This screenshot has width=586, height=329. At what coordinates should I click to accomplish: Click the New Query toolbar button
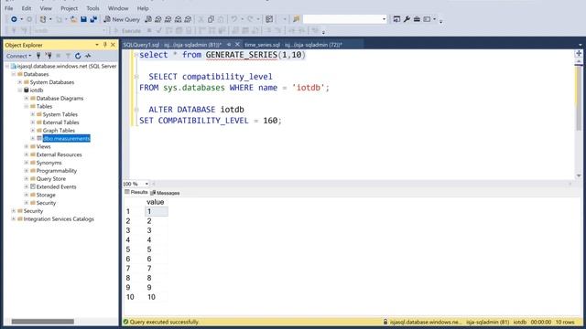click(122, 19)
